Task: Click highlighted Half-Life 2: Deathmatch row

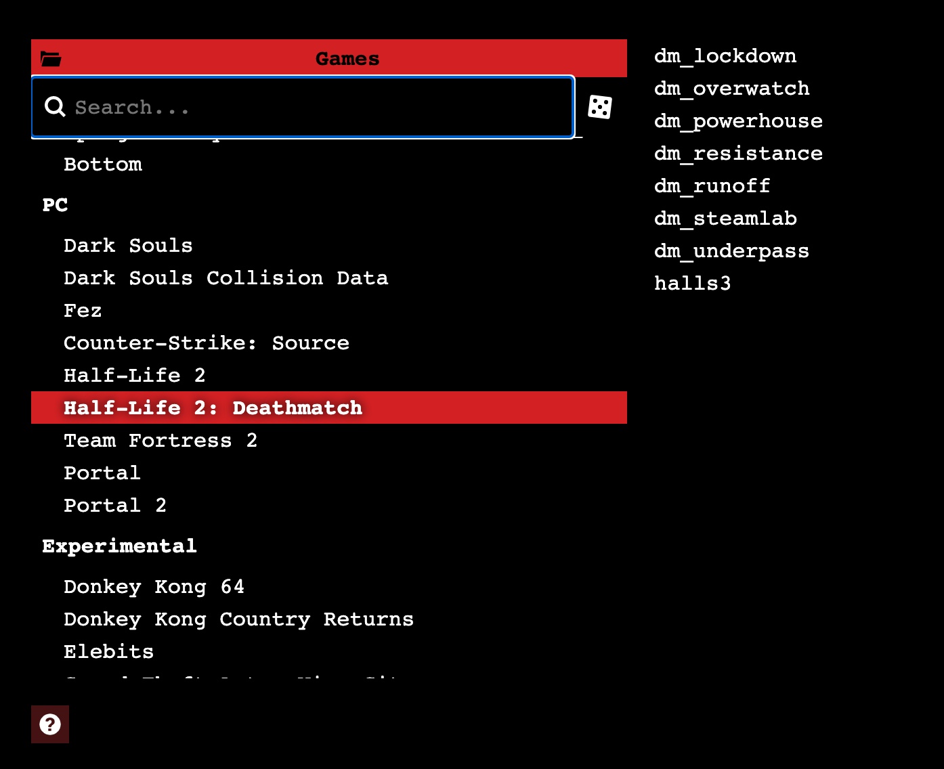Action: (x=329, y=408)
